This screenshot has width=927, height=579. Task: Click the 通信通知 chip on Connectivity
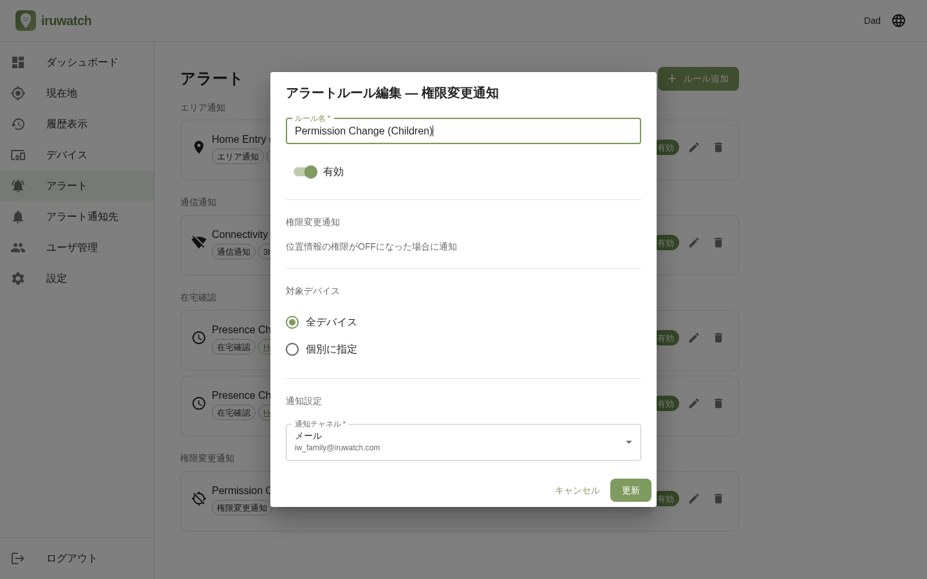pyautogui.click(x=234, y=252)
